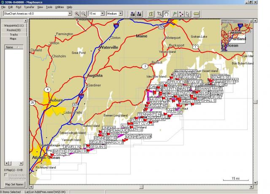Click the Lat/Lon format status entry
Screen dimensions: 270x194
tap(45, 192)
